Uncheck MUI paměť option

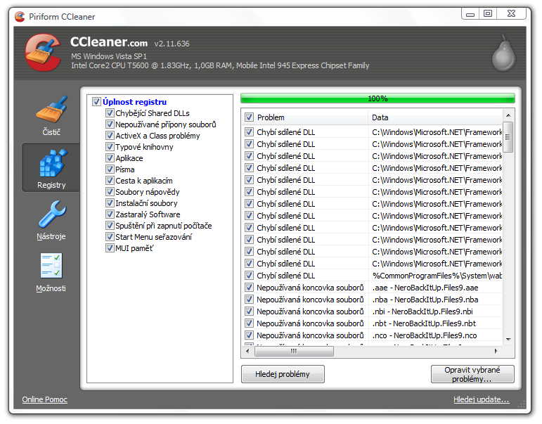click(110, 248)
